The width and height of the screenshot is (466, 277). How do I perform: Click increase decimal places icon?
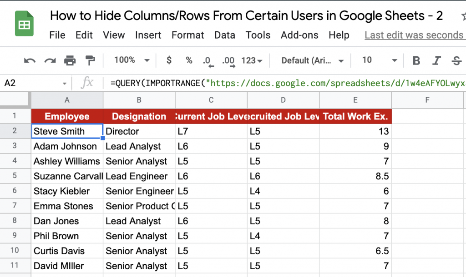(x=228, y=61)
